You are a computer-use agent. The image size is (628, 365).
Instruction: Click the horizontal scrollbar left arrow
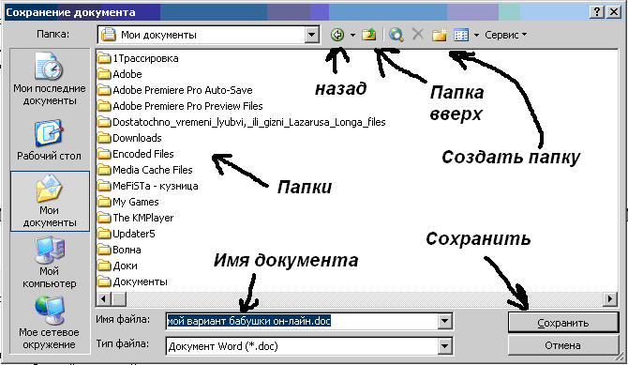pos(104,298)
